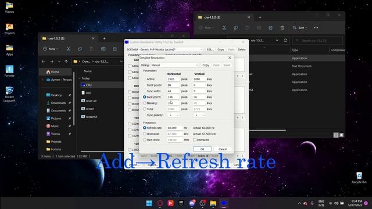372x209 pixels.
Task: Click Share icon in left Explorer window toolbar
Action: [115, 49]
